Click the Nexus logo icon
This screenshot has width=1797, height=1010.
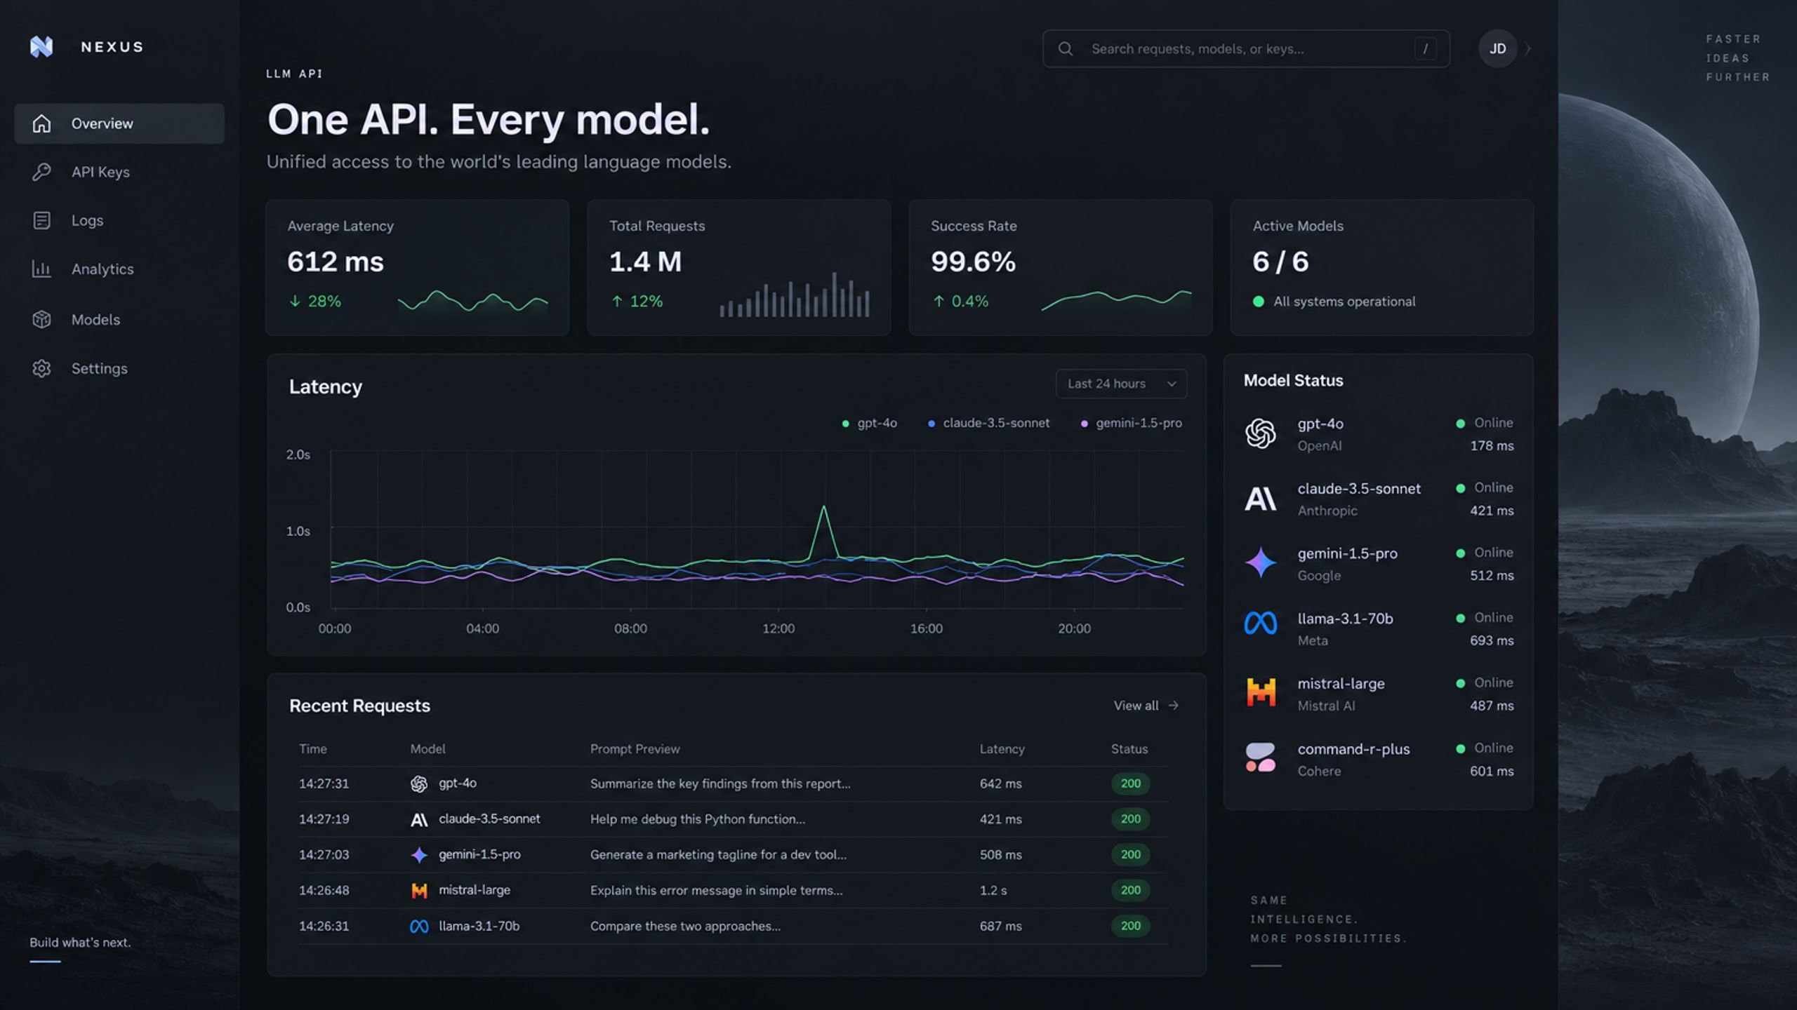click(x=41, y=47)
